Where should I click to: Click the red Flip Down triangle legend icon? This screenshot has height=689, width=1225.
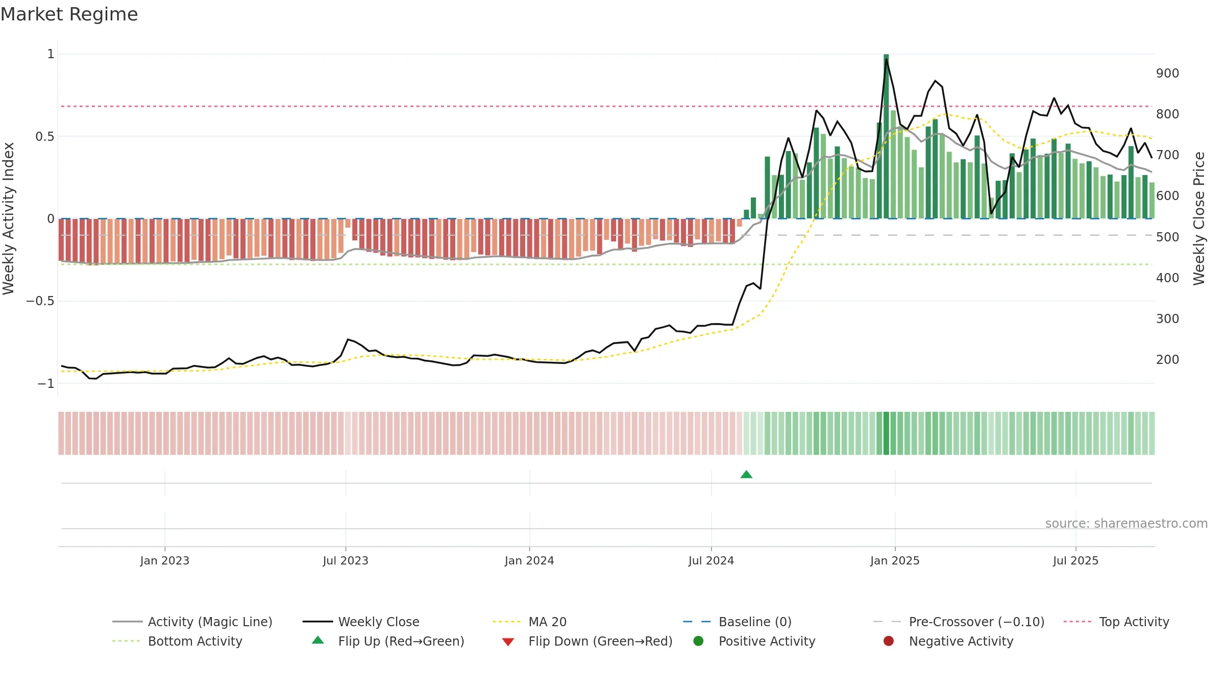coord(508,642)
